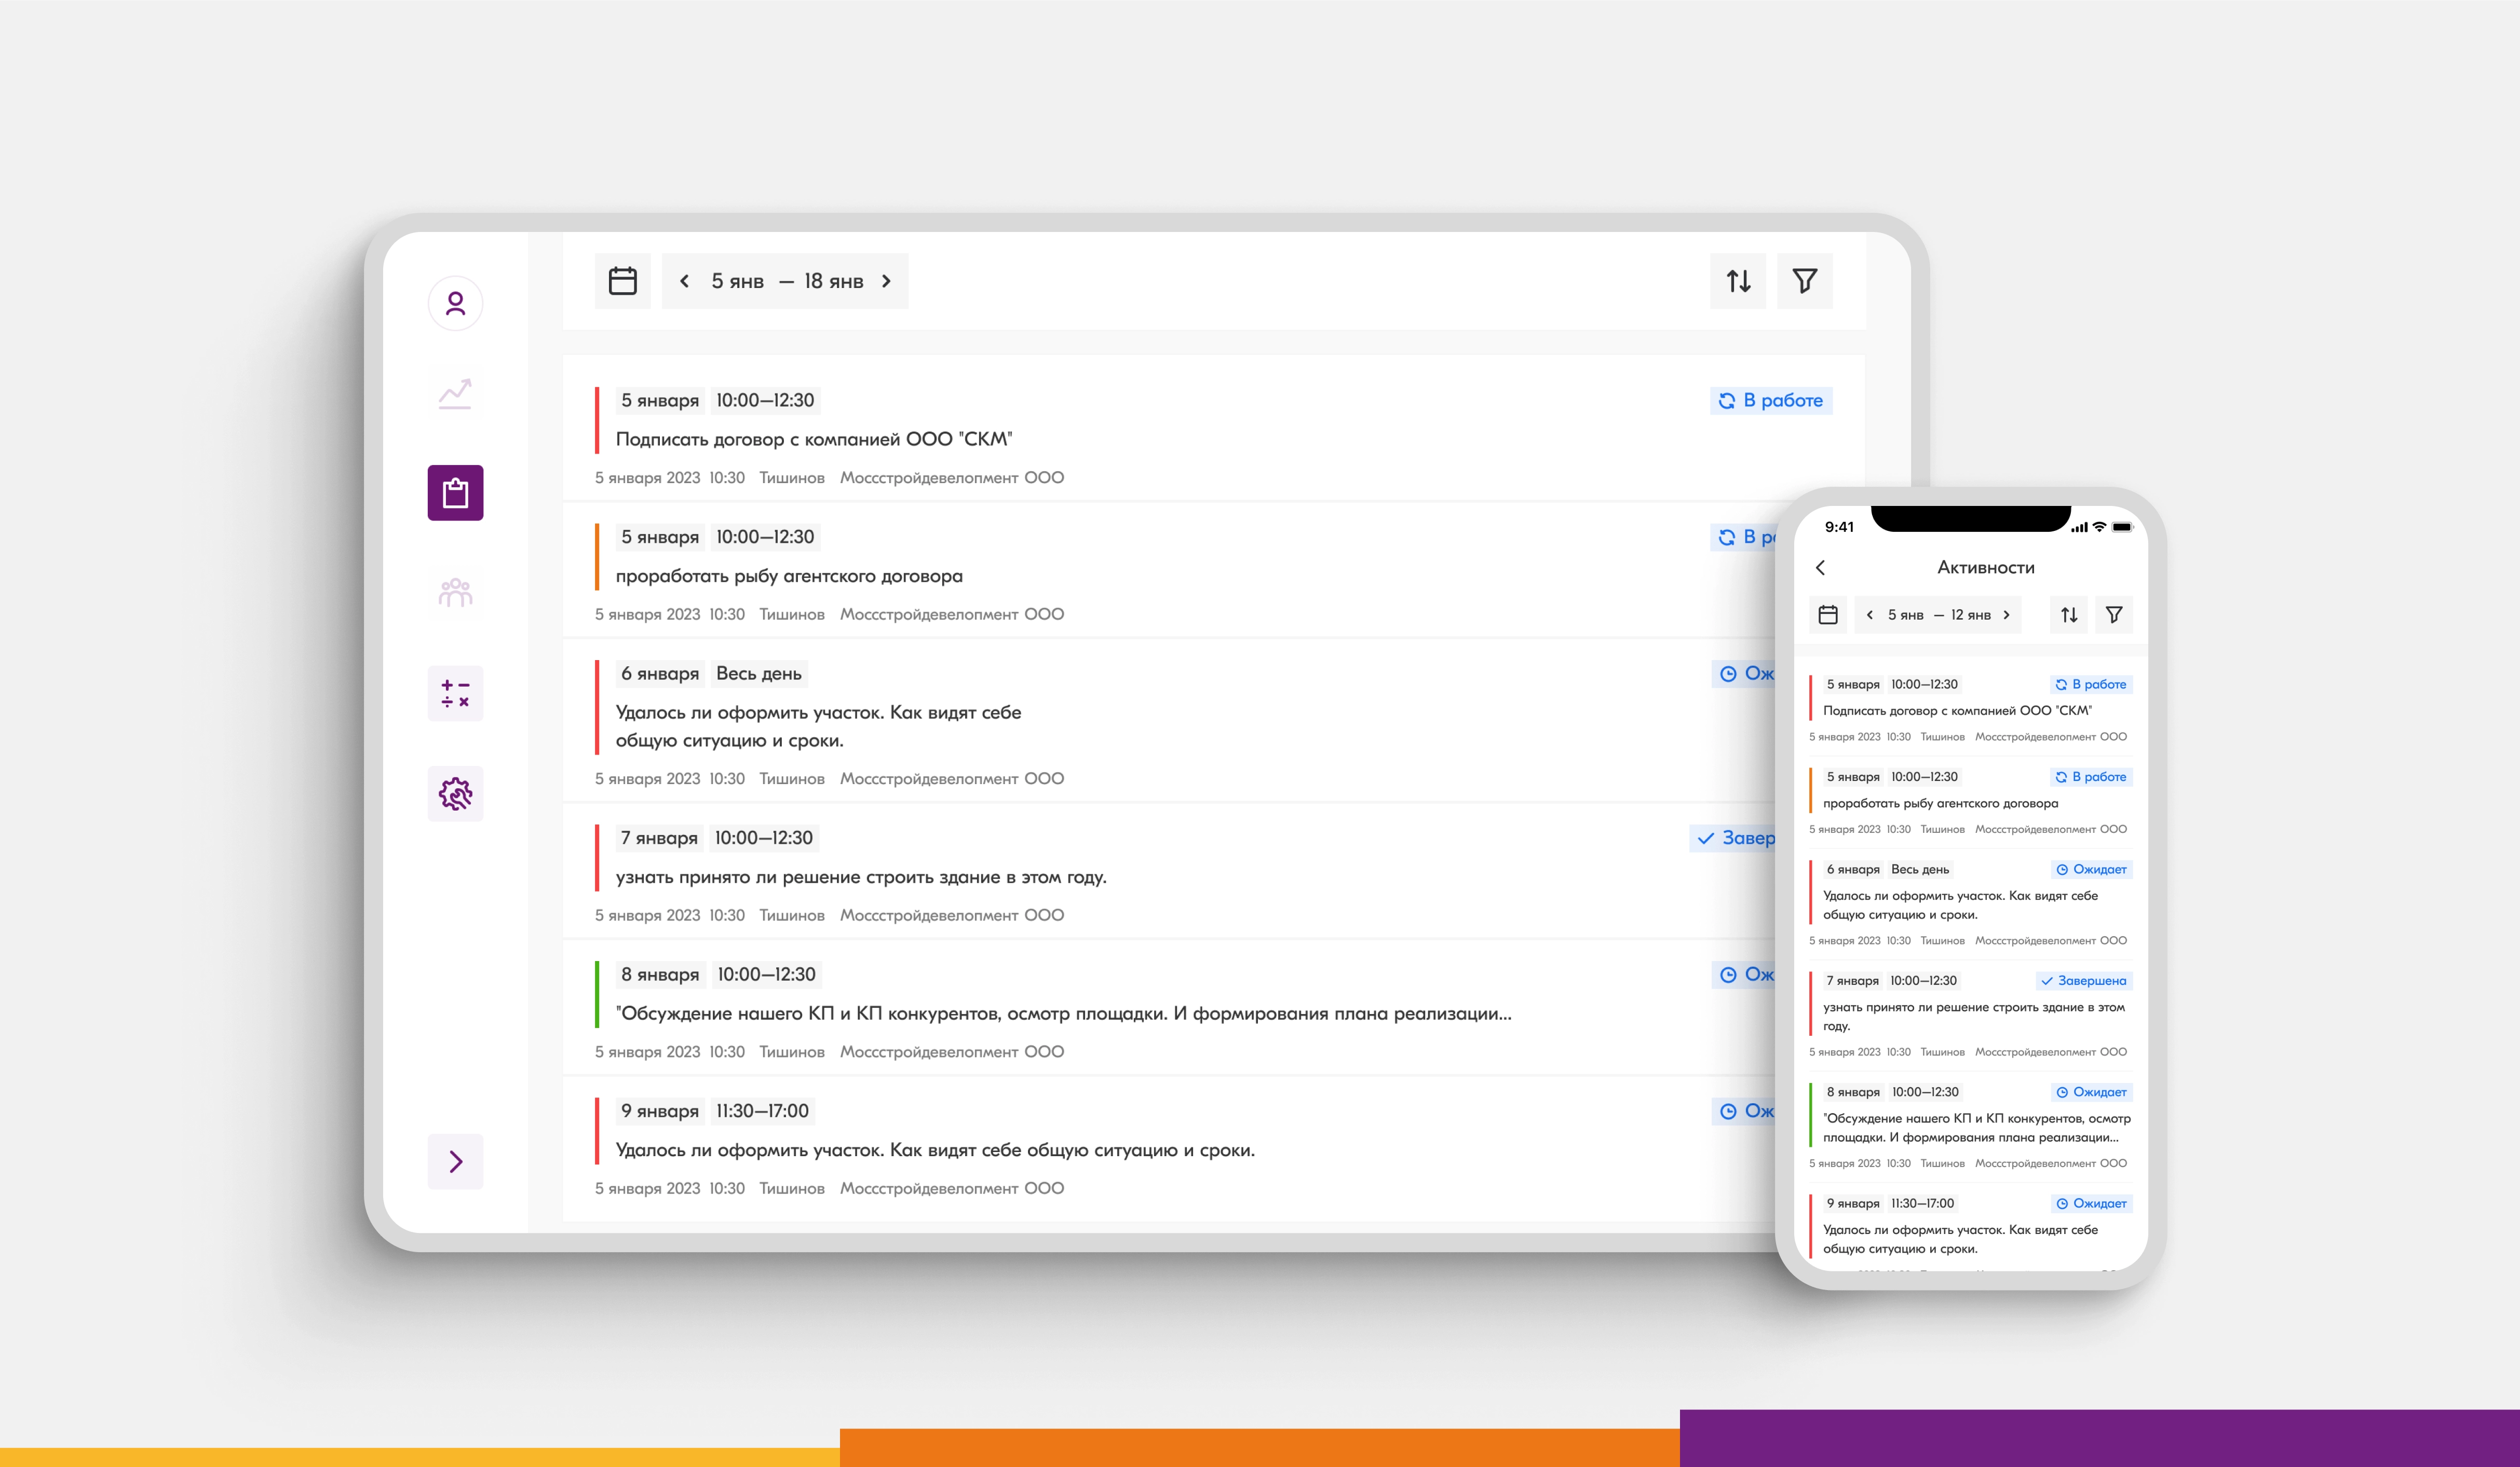
Task: Click the tablet 'В работе' status on first task
Action: [x=1771, y=401]
